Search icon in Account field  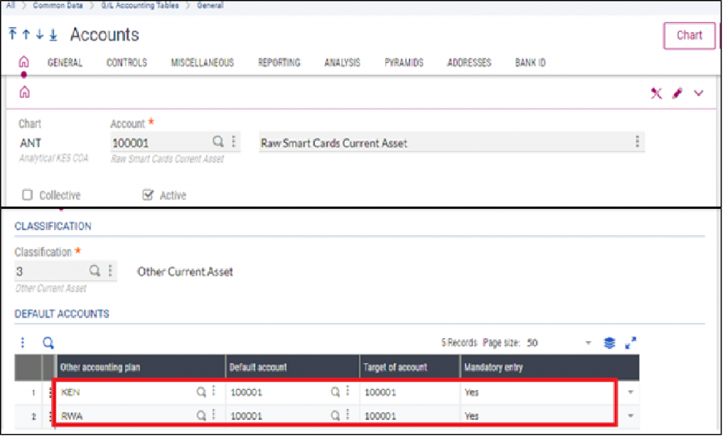coord(219,142)
